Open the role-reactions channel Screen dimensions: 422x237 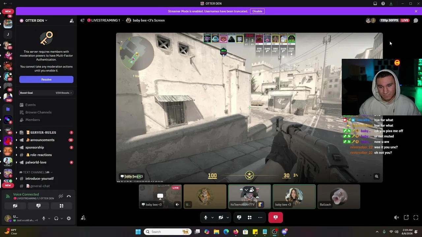click(46, 155)
